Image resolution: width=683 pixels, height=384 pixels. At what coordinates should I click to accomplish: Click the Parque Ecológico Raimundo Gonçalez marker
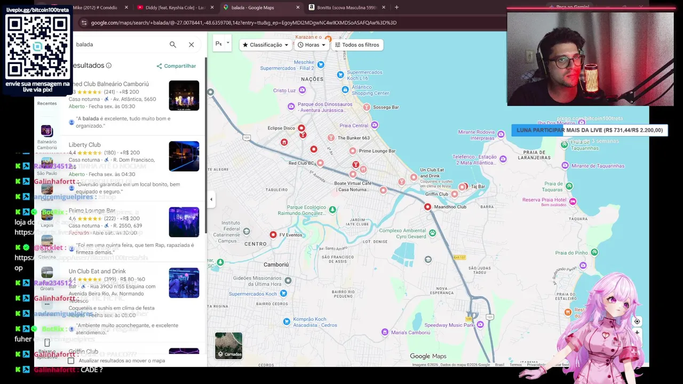point(332,210)
